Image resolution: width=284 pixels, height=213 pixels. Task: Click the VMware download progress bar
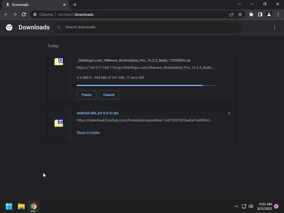[x=146, y=85]
